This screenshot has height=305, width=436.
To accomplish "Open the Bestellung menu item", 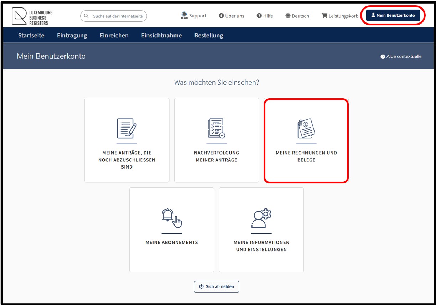I will click(x=209, y=35).
